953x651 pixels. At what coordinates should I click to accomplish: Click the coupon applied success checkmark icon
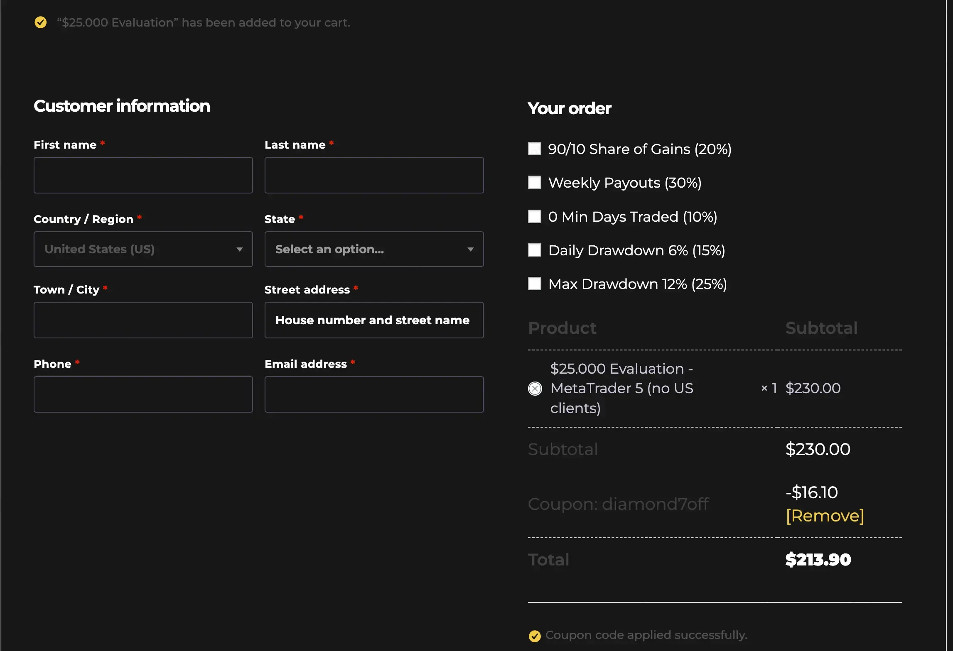click(535, 636)
